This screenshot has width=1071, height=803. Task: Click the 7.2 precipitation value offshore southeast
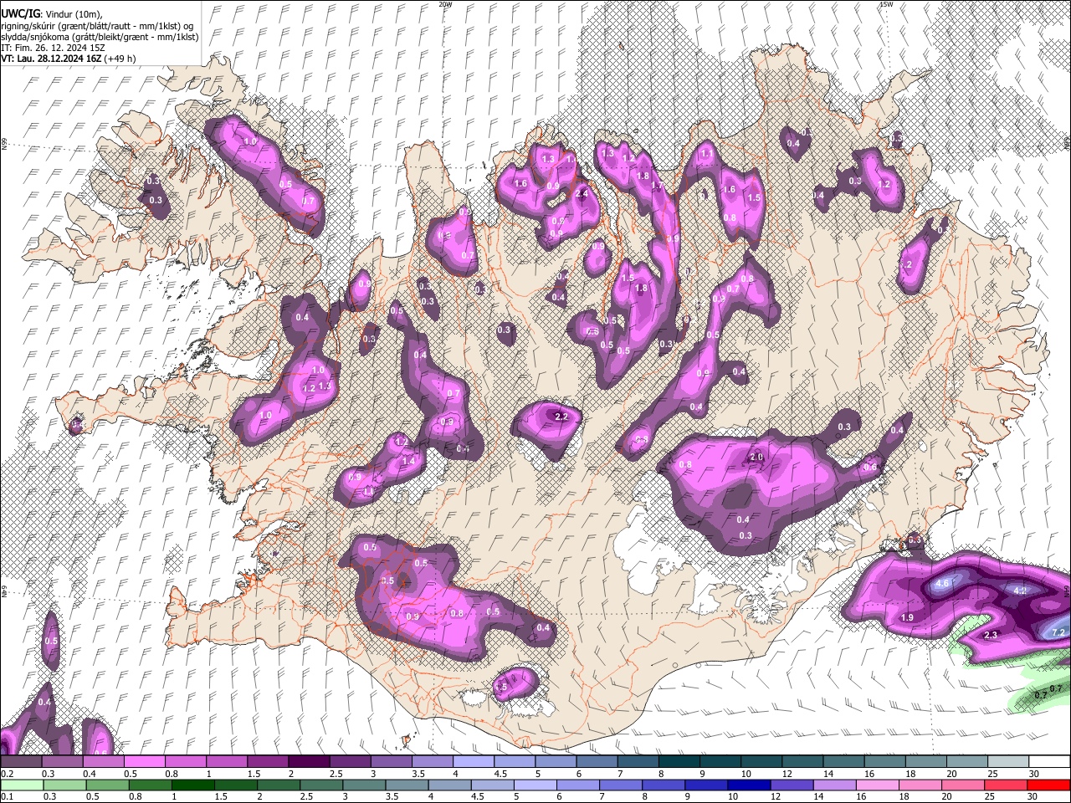coord(1057,632)
